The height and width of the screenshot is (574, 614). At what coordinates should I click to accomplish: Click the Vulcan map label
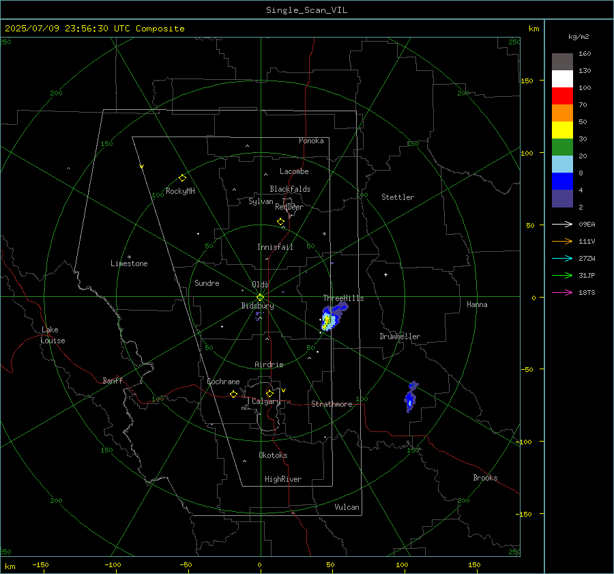(347, 507)
